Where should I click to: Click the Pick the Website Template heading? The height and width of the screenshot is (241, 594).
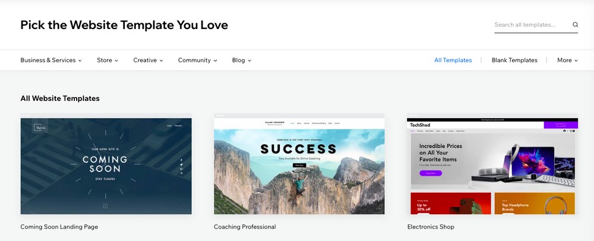click(124, 25)
